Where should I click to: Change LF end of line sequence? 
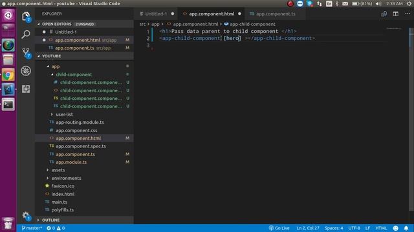click(367, 228)
